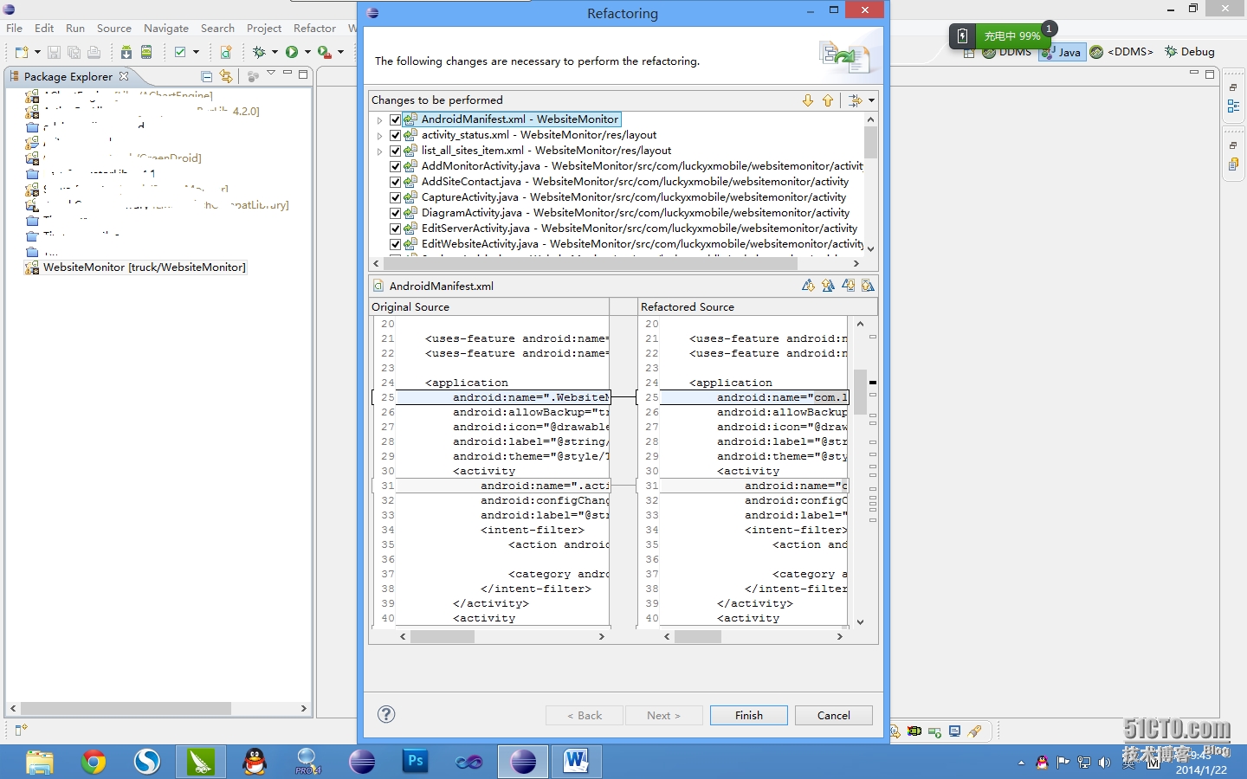Click the Debug bug icon in toolbar
The height and width of the screenshot is (779, 1247).
[x=259, y=52]
